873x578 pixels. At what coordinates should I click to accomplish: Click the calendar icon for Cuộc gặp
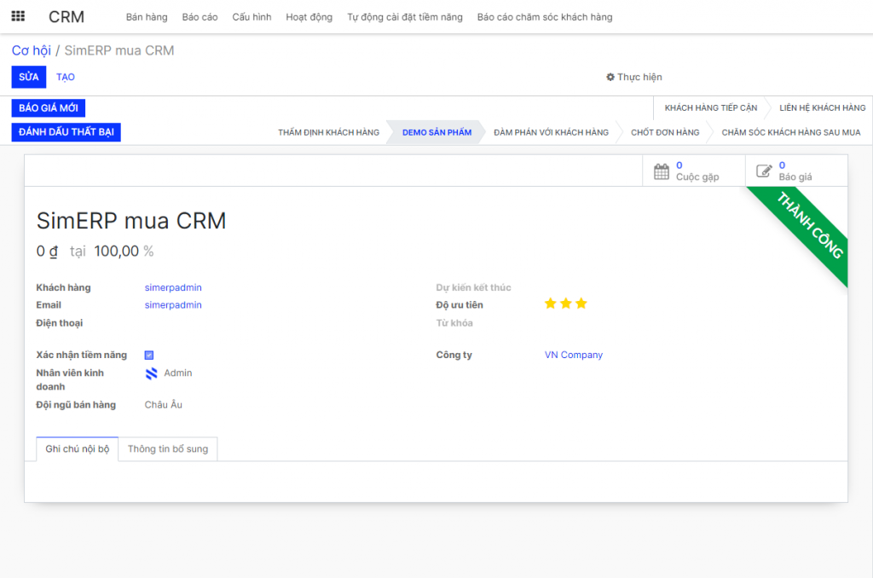pos(661,171)
